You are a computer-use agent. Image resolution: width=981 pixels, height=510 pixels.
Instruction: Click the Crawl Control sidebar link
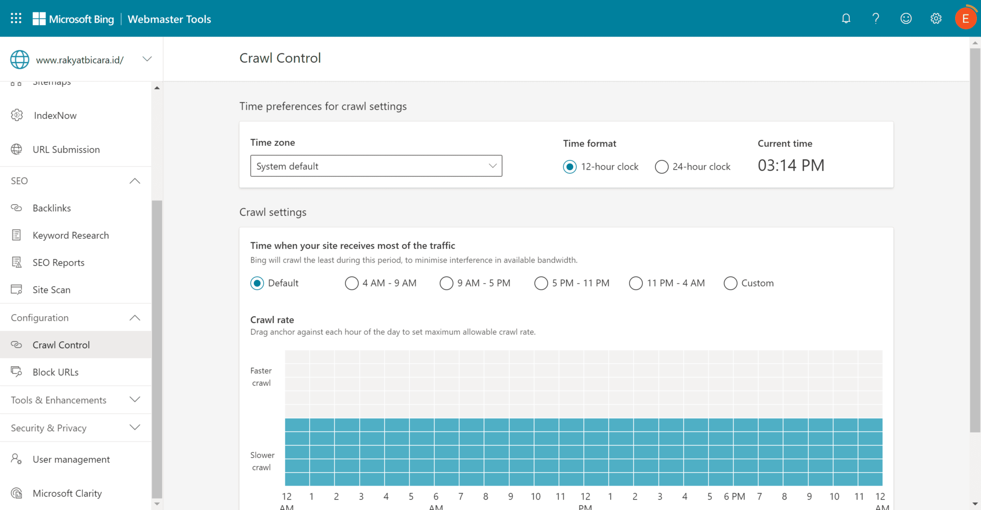pyautogui.click(x=61, y=345)
